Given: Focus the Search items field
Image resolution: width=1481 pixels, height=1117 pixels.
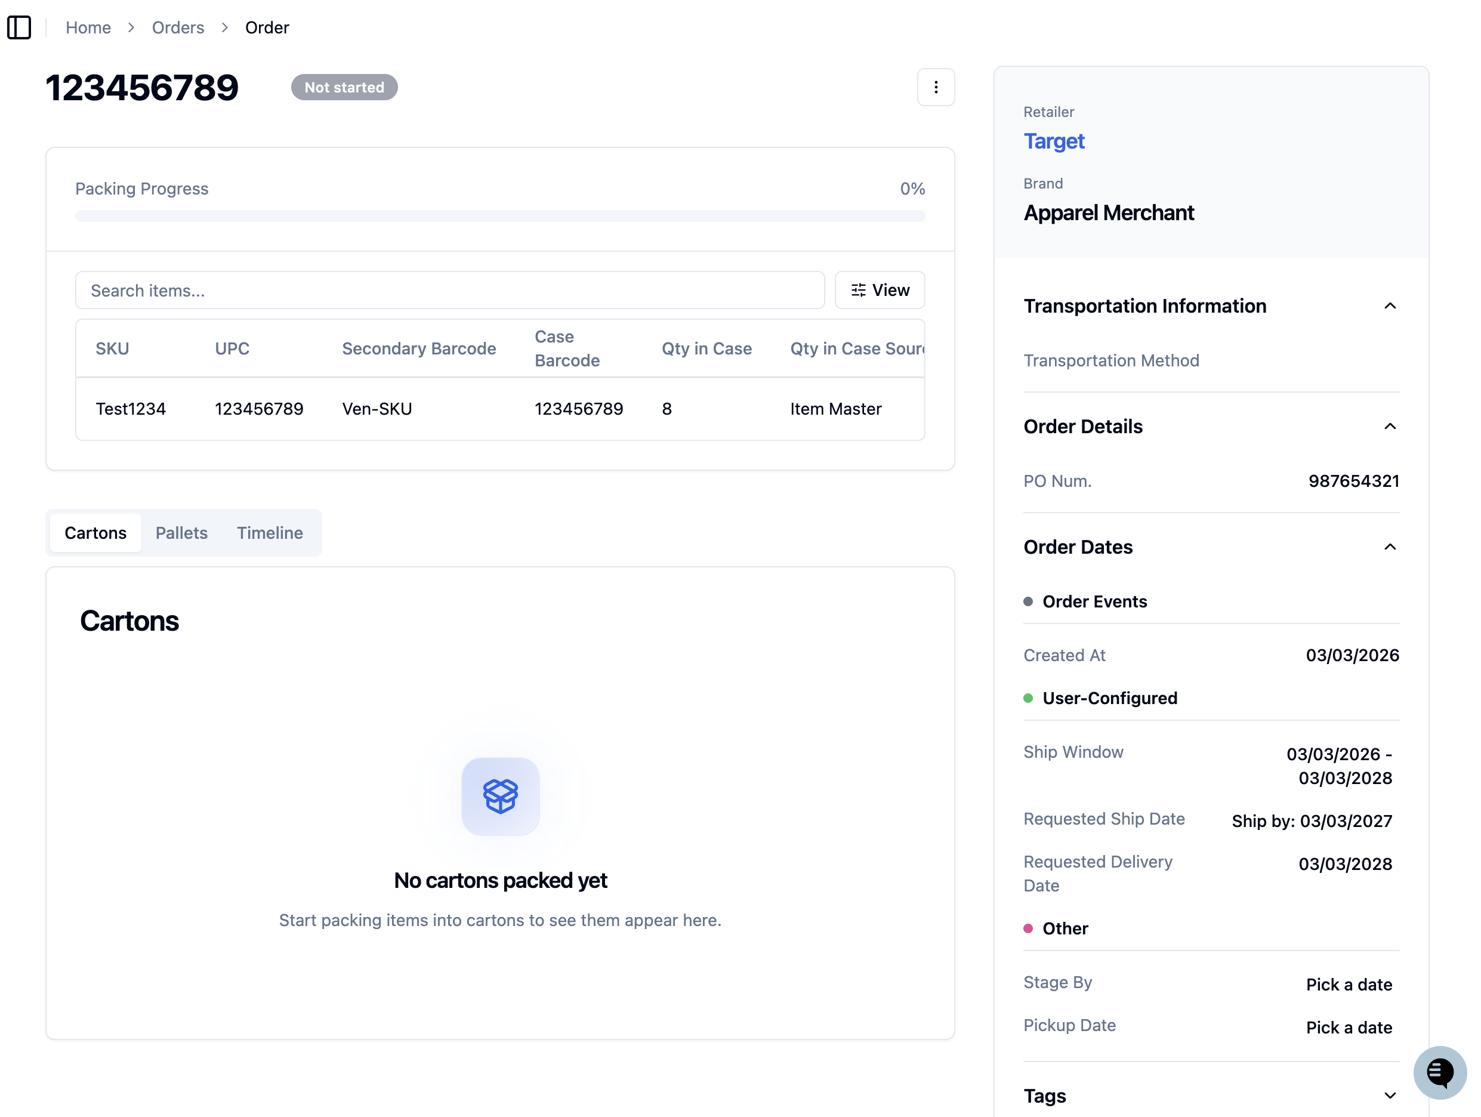Looking at the screenshot, I should point(450,291).
